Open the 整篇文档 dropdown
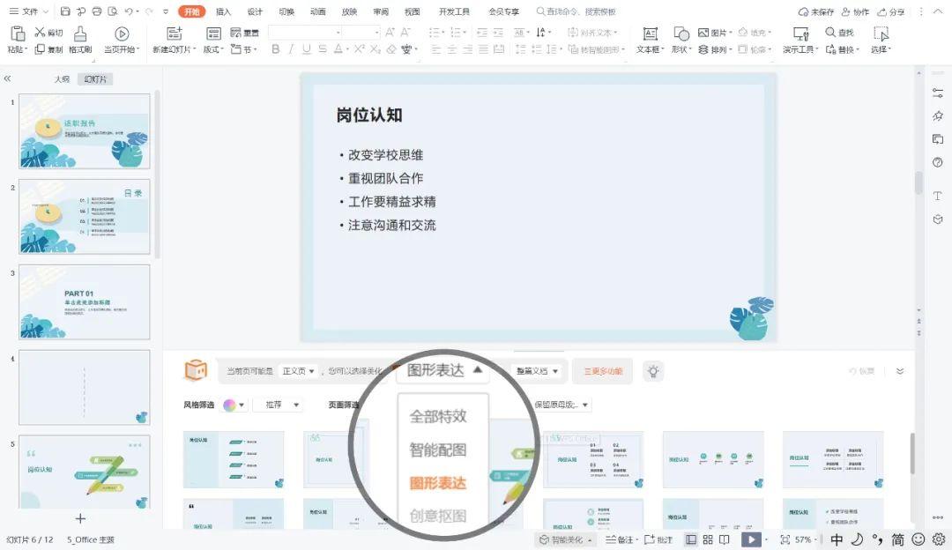952x550 pixels. 538,371
